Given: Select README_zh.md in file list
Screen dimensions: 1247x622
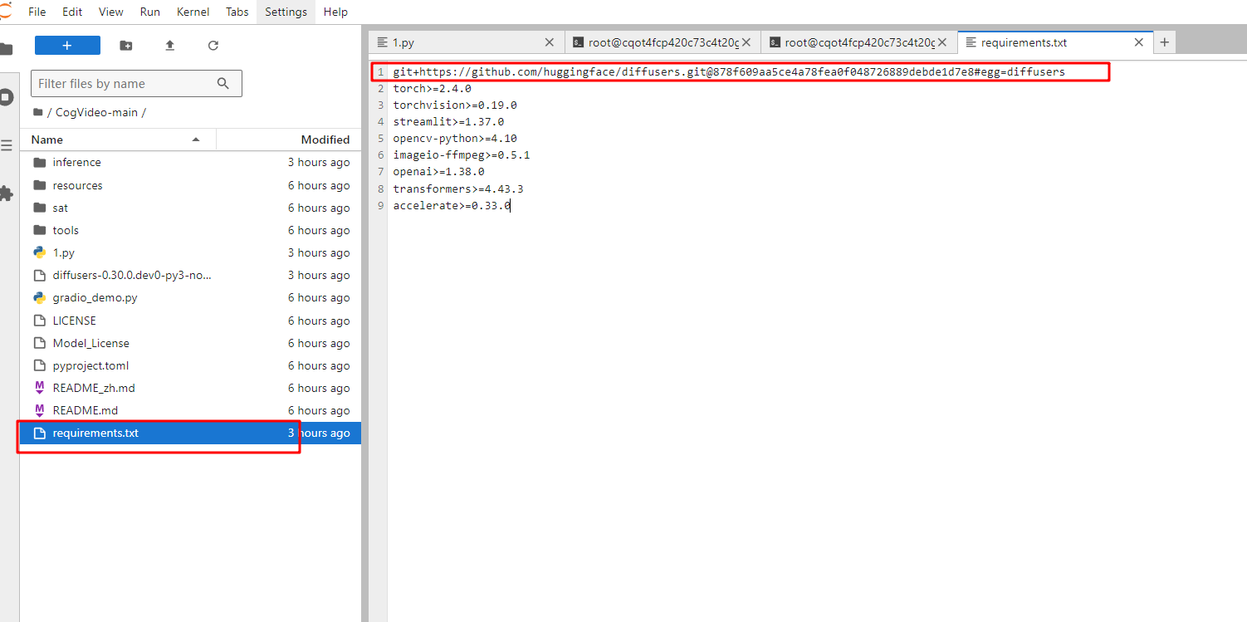Looking at the screenshot, I should pos(190,388).
